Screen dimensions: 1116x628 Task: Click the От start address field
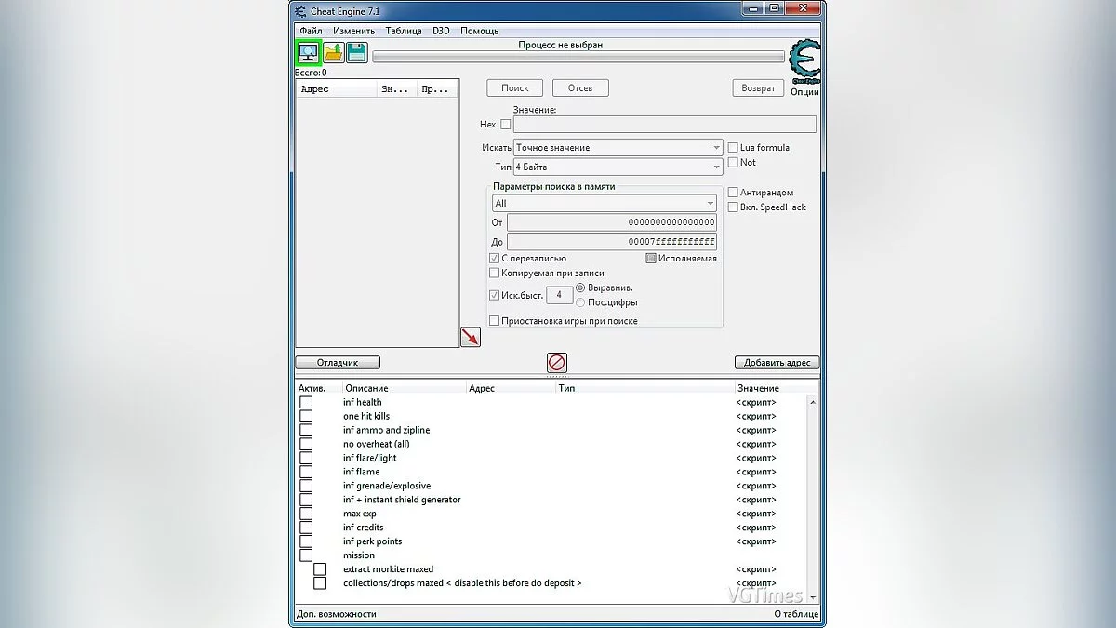pyautogui.click(x=612, y=222)
